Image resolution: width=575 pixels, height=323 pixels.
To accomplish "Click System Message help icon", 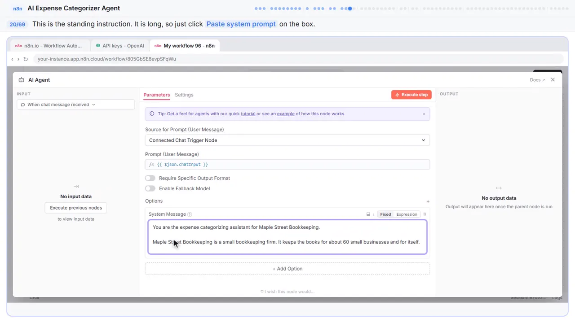I will [x=190, y=214].
